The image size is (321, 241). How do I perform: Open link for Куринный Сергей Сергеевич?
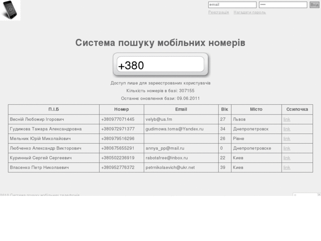click(287, 158)
